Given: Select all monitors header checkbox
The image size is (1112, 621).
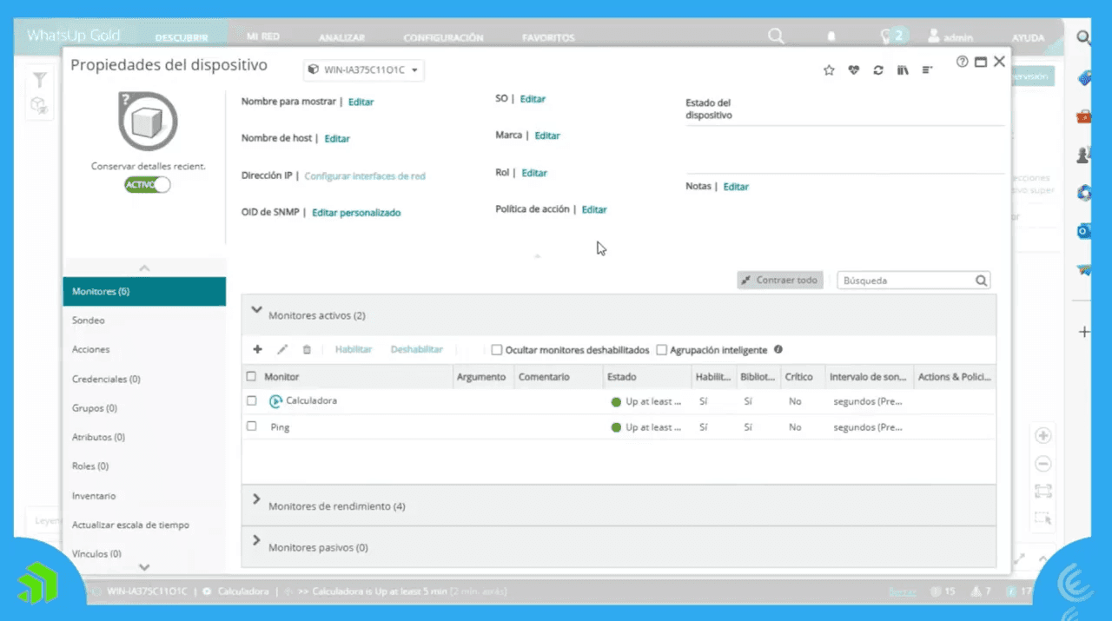Looking at the screenshot, I should tap(252, 377).
